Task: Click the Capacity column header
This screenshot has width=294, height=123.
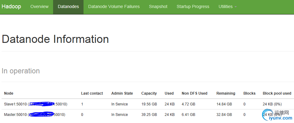Action: coord(149,93)
